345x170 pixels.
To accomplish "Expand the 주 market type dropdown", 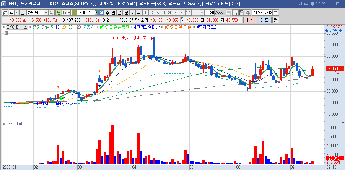I will [x=17, y=13].
